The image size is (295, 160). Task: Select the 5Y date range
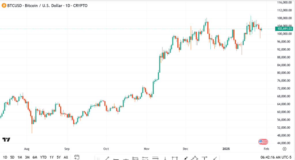click(x=59, y=157)
